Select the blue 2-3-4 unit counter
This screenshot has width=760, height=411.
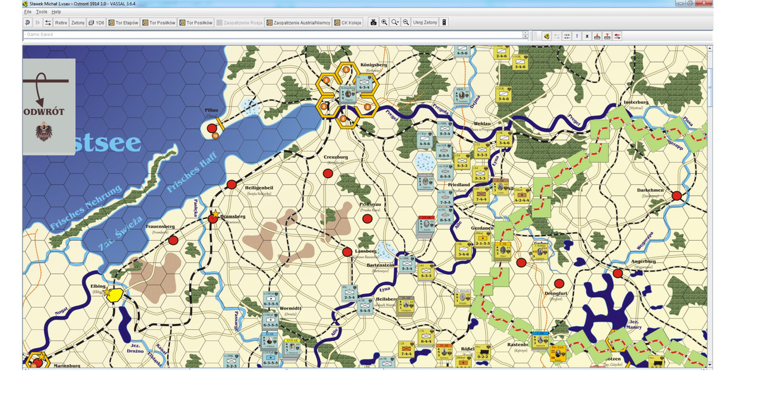(350, 294)
